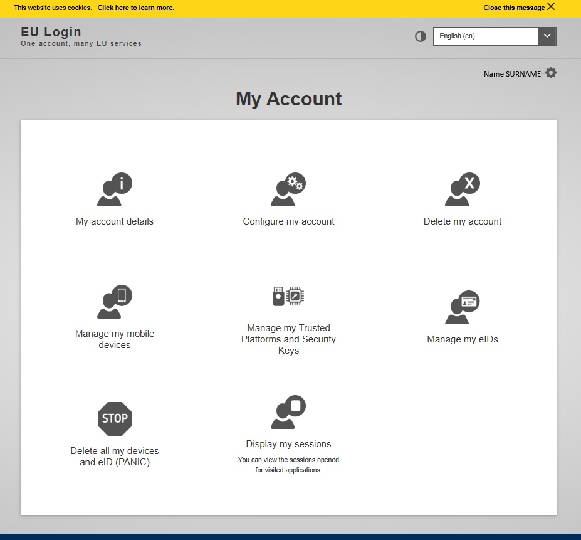Viewport: 581px width, 540px height.
Task: Open the English (en) language dropdown
Action: click(486, 36)
